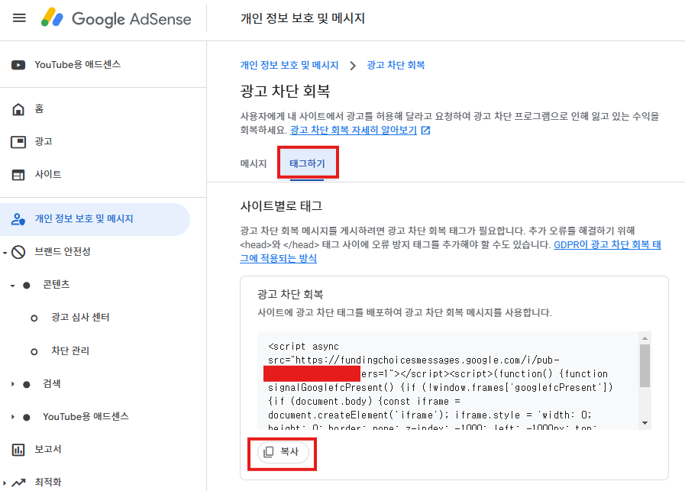
Task: Click the 사이트별 태그 heading
Action: pyautogui.click(x=281, y=205)
